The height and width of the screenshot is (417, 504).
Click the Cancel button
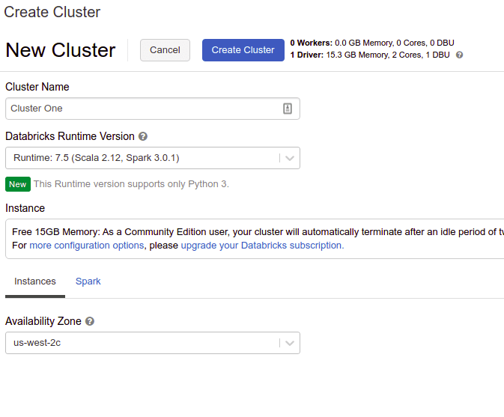[165, 50]
